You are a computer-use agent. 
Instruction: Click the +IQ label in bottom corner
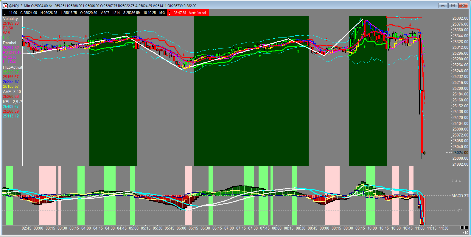coord(465,233)
